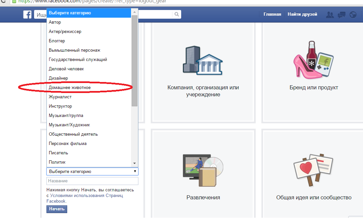The image size is (363, 218).
Task: Click the search magnifier icon
Action: (176, 14)
